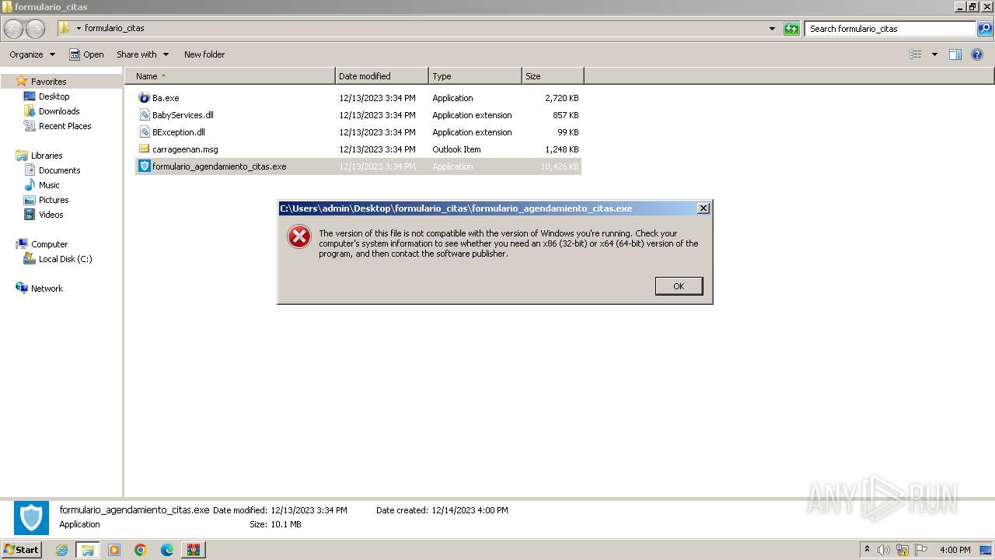Expand breadcrumb arrow before formulario_citas
995x560 pixels.
(x=79, y=29)
